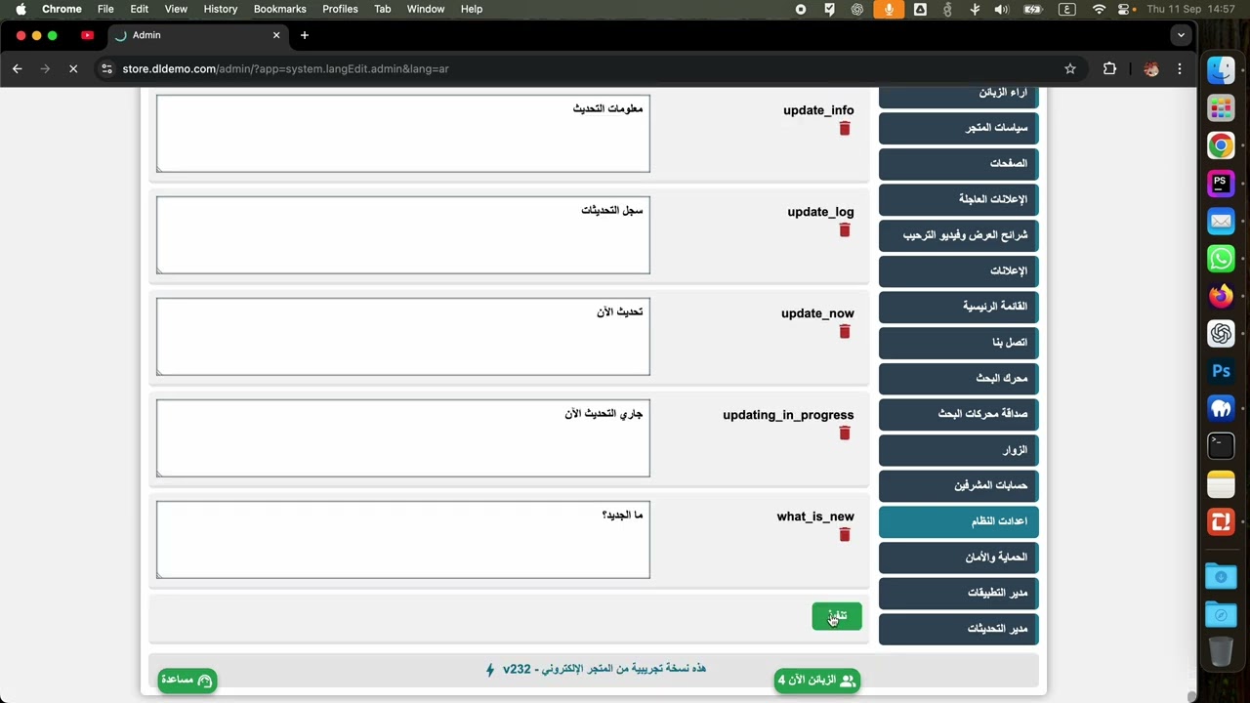Select the pinned YouTube tab
The image size is (1250, 703).
point(87,35)
